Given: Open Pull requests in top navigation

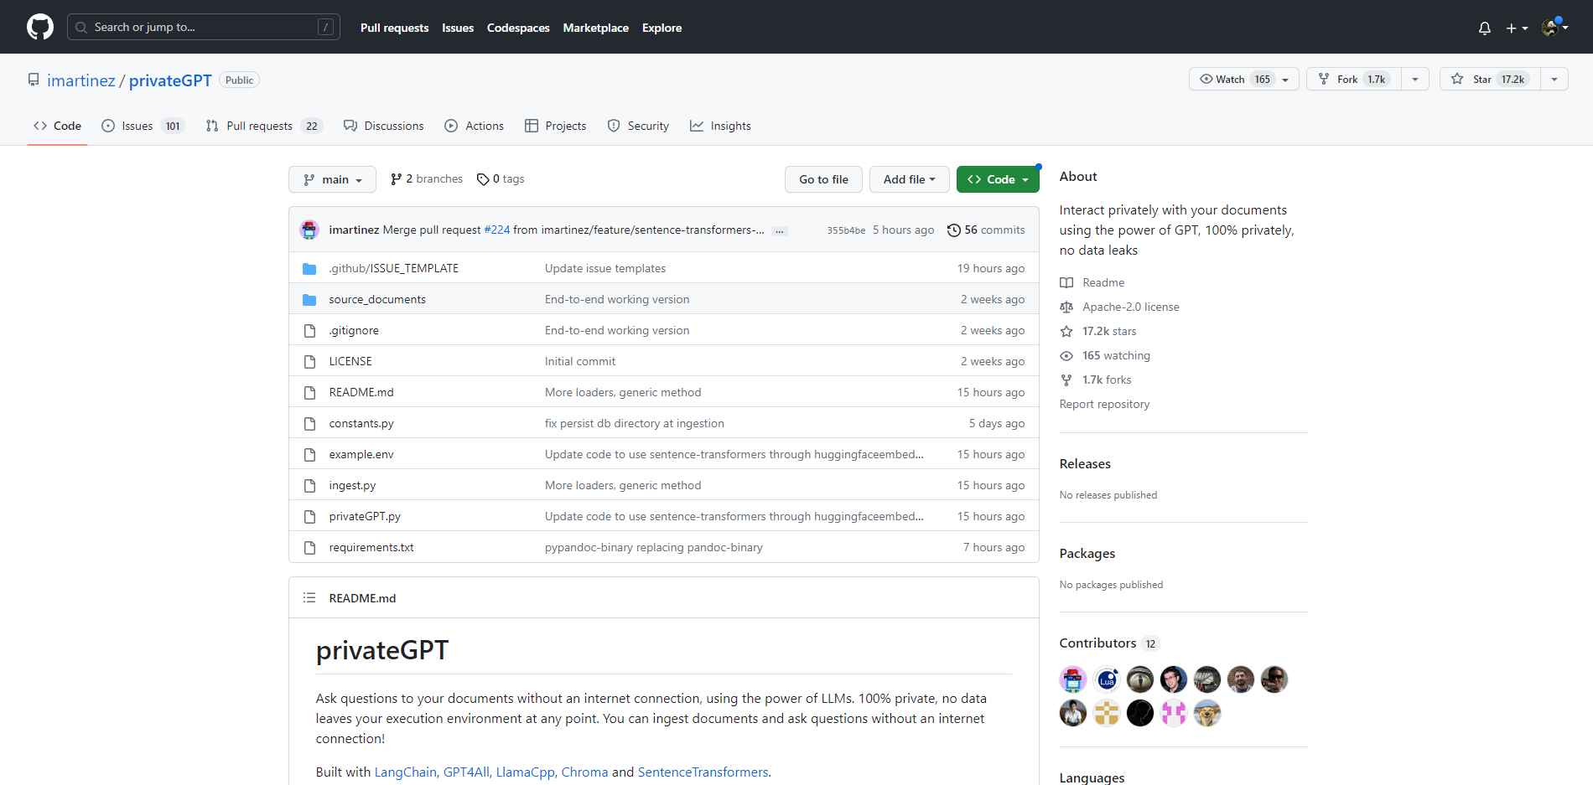Looking at the screenshot, I should point(394,28).
